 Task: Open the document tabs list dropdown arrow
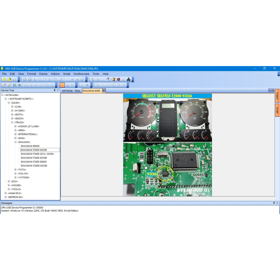pyautogui.click(x=270, y=90)
